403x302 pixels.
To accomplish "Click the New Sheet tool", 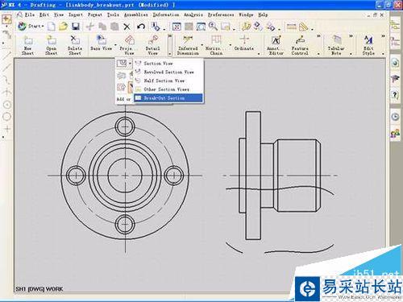I will (x=27, y=45).
